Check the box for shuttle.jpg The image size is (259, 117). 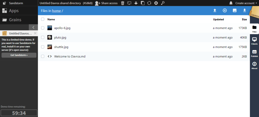(43, 47)
